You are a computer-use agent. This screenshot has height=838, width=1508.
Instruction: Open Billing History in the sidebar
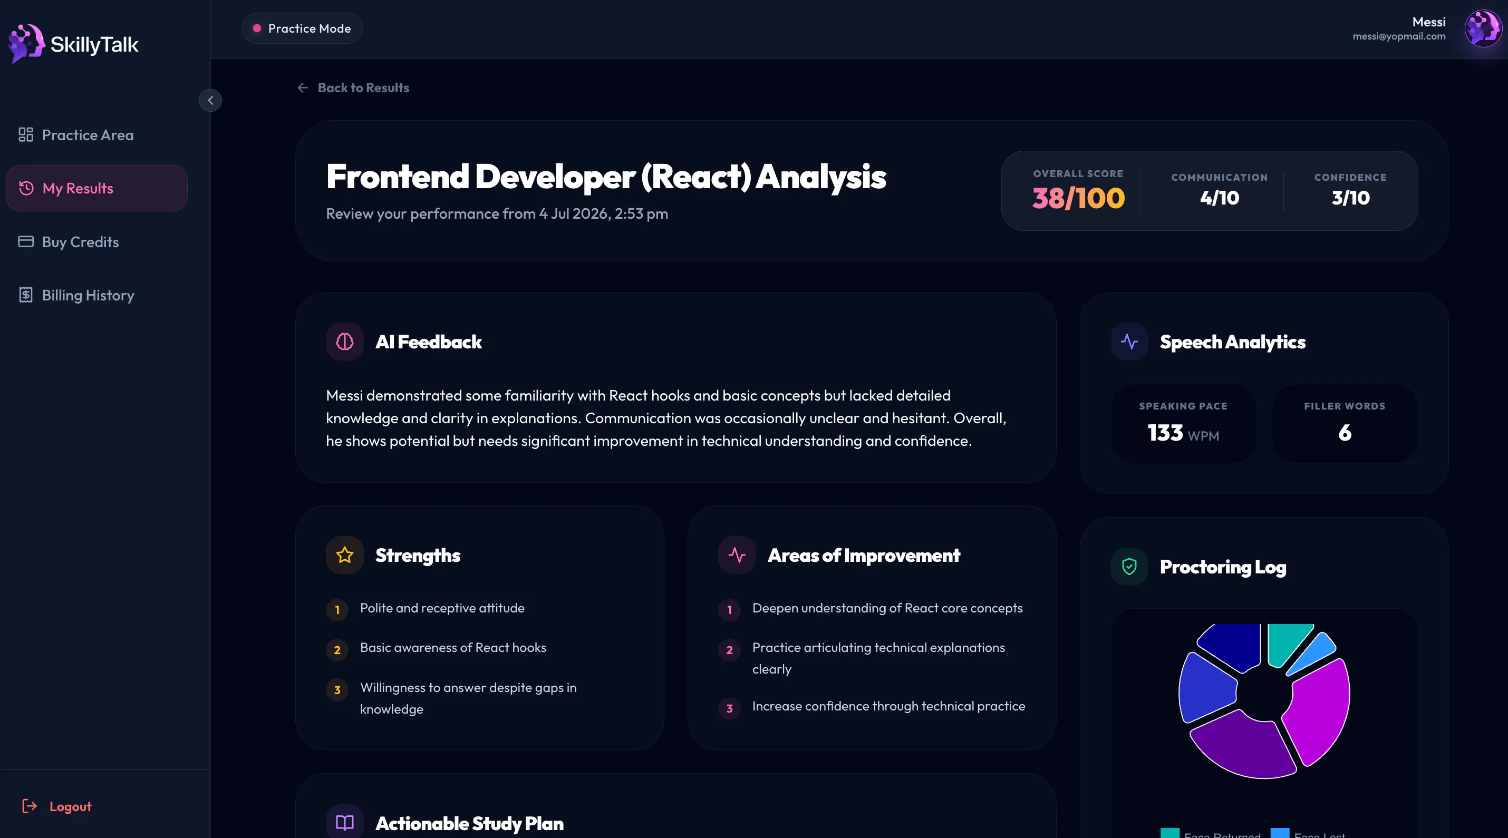(x=96, y=295)
